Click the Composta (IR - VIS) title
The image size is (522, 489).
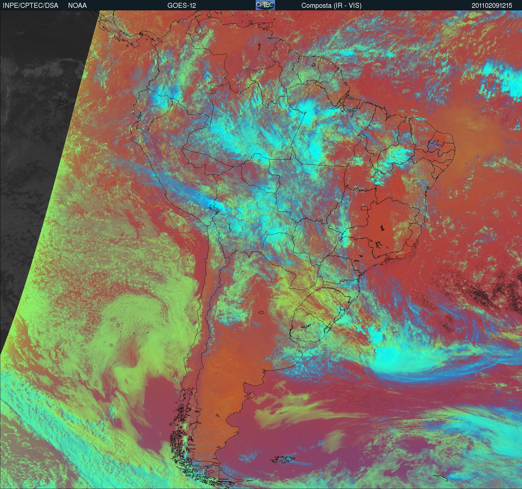tap(331, 6)
